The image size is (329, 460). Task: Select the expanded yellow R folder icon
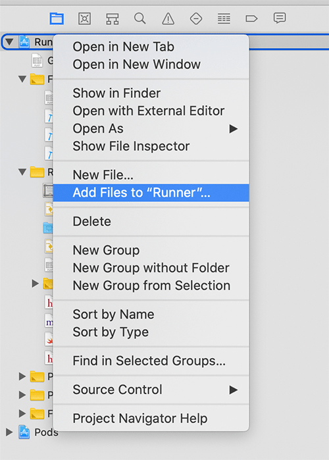38,172
